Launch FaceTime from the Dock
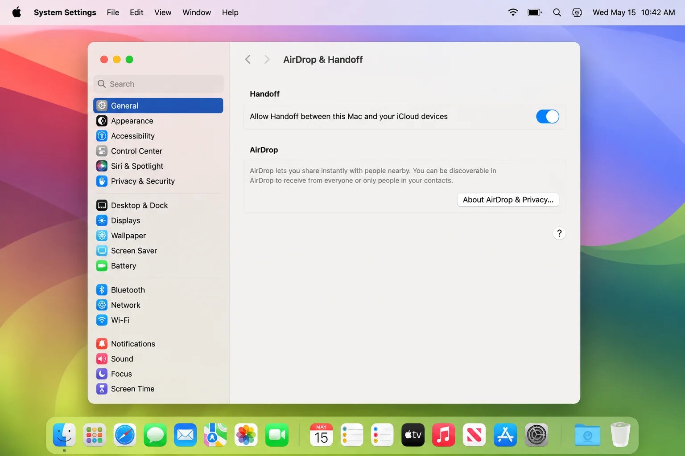The height and width of the screenshot is (456, 685). [277, 435]
